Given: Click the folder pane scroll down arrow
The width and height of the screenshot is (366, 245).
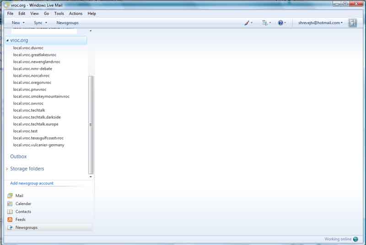Looking at the screenshot, I should [x=91, y=177].
